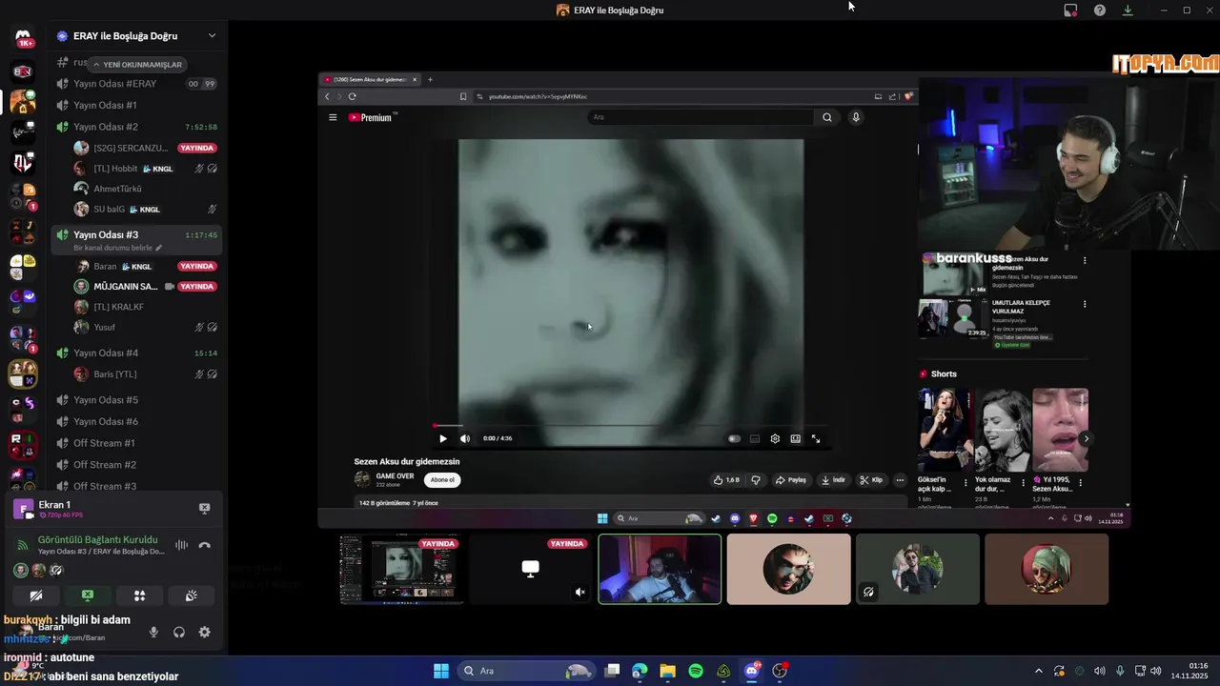The image size is (1220, 686).
Task: Open Microsoft Edge from Windows taskbar
Action: coord(640,671)
